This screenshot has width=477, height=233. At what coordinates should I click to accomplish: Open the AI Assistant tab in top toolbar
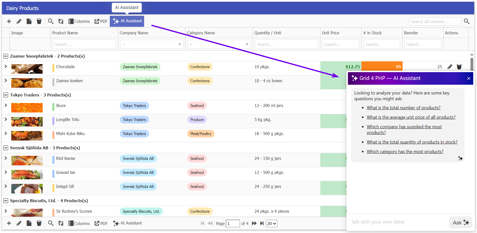click(127, 21)
